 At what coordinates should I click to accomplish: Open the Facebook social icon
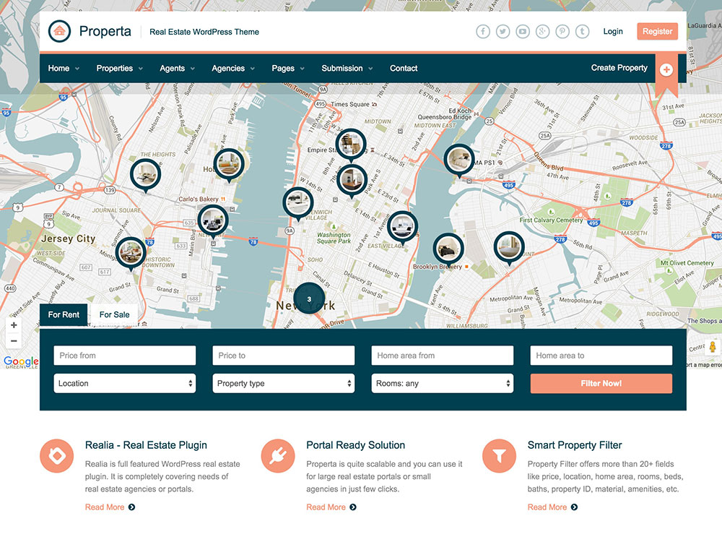[x=482, y=31]
